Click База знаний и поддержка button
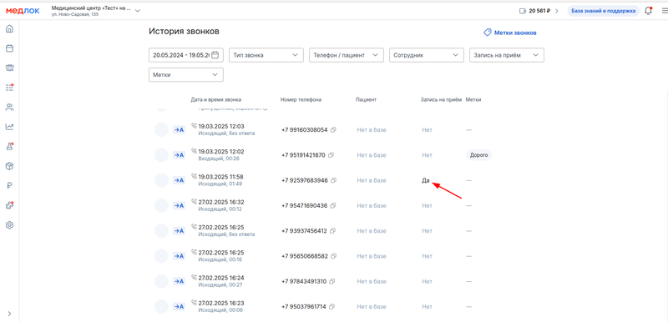668x322 pixels. [x=603, y=11]
